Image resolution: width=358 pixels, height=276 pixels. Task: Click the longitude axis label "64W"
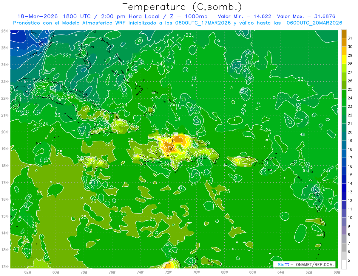pos(281,272)
